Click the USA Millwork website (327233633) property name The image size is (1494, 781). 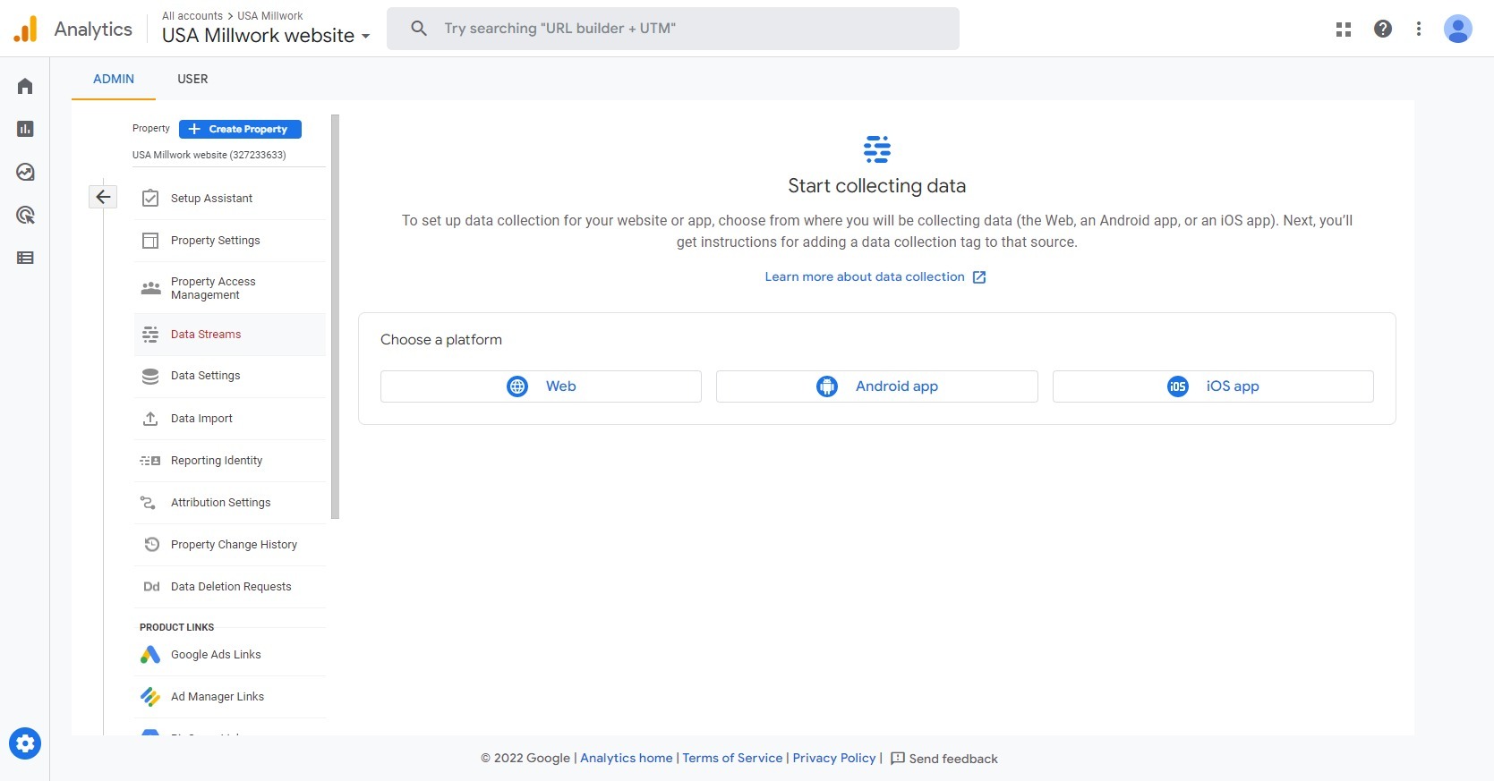pos(209,155)
